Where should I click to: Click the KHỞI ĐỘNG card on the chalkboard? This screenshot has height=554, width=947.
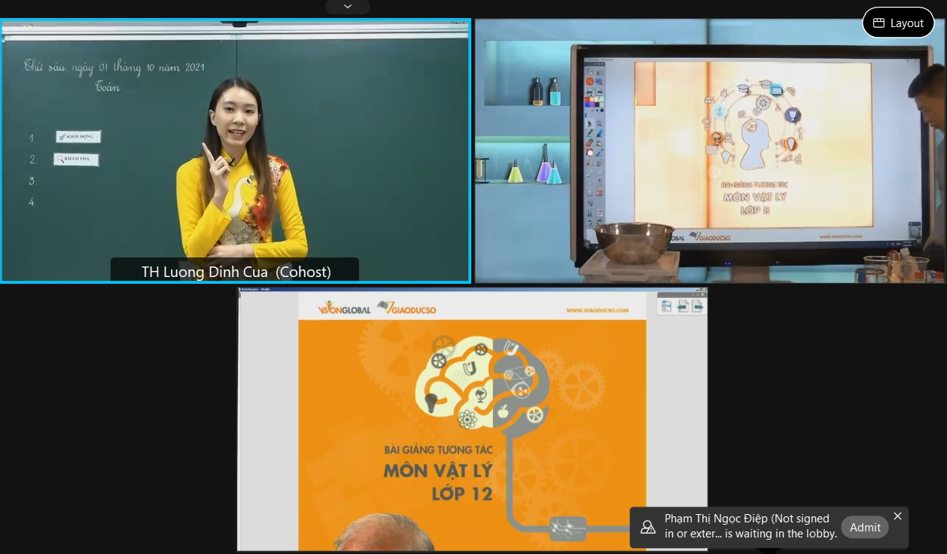click(78, 137)
